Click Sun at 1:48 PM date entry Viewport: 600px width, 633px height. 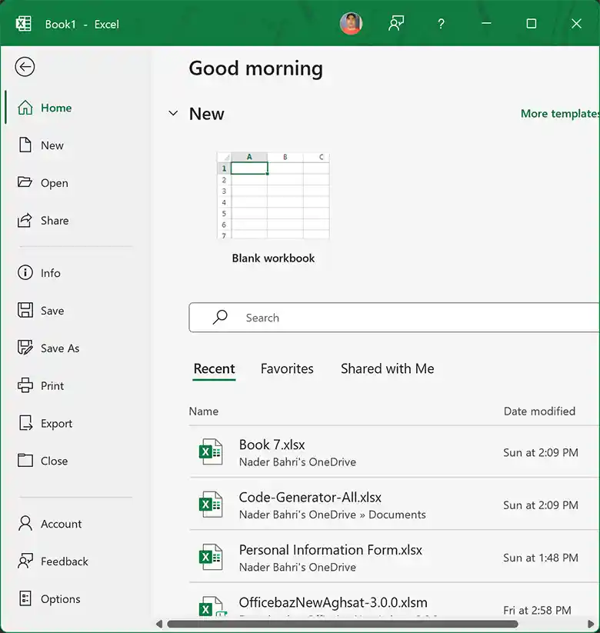point(541,558)
